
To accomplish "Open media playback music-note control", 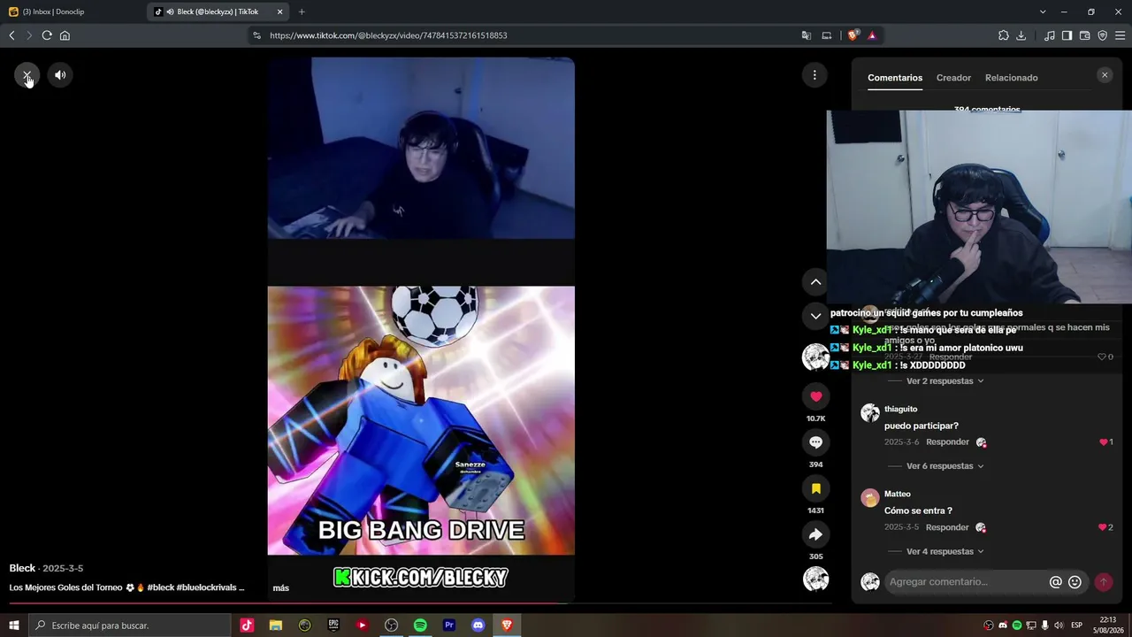I will pos(1050,35).
